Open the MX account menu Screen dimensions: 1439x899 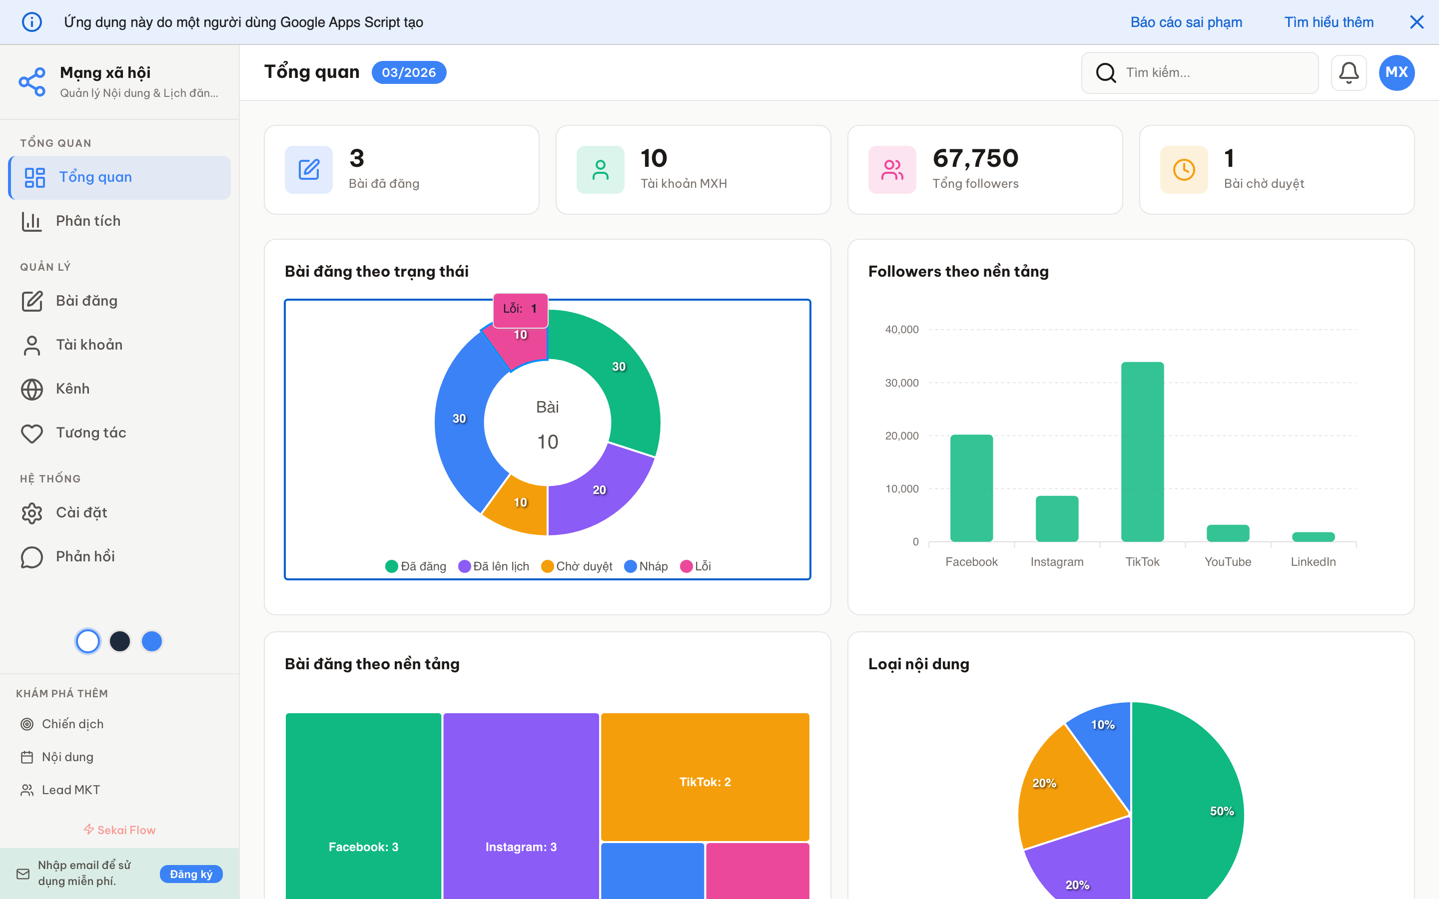pos(1396,72)
